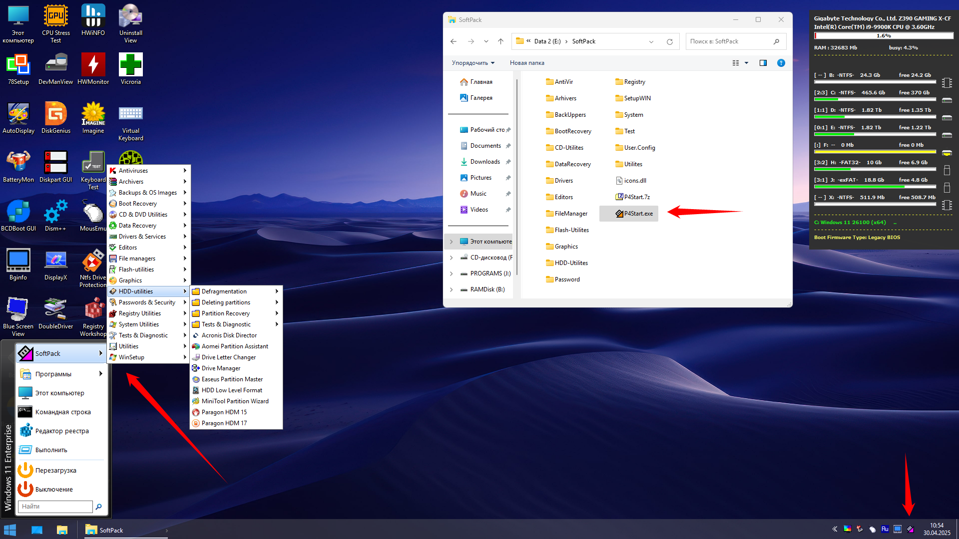Open Downloads in navigation pane
959x539 pixels.
pos(485,162)
